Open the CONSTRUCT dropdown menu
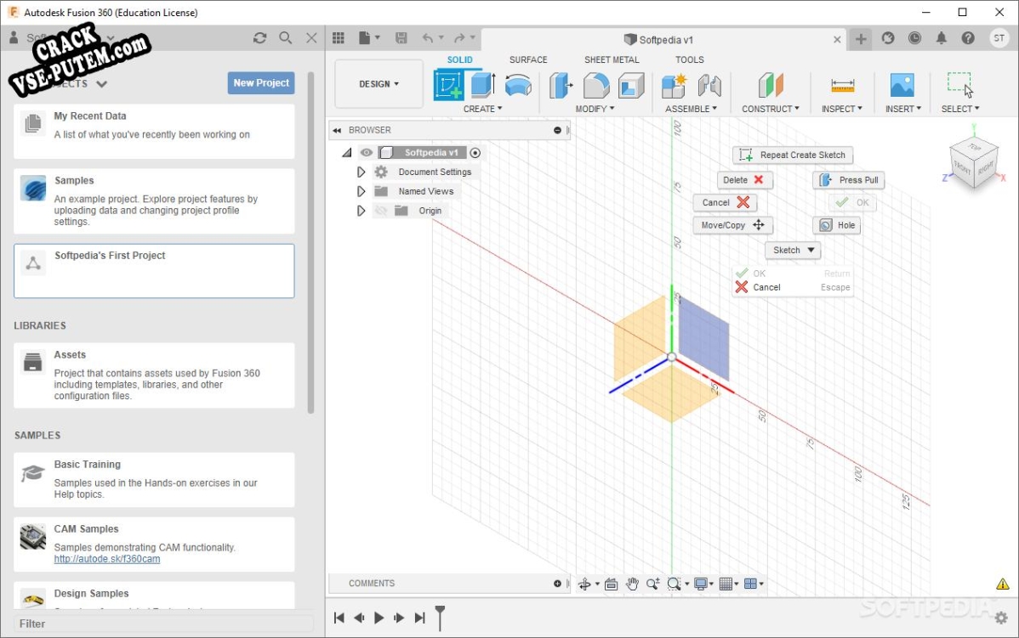 [x=771, y=109]
